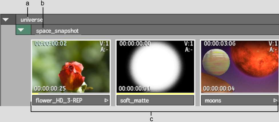Click duration 00:00:00:04 on moons clip
The height and width of the screenshot is (122, 279).
click(x=219, y=88)
